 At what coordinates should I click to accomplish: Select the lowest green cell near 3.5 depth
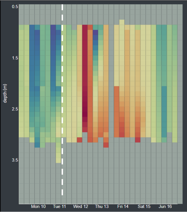click(58, 160)
